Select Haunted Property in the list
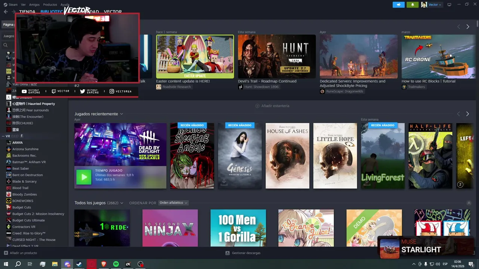 pos(34,103)
